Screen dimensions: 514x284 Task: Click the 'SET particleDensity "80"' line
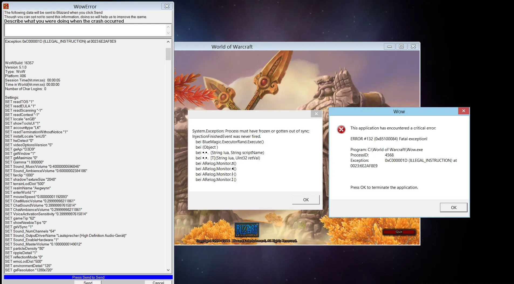click(x=25, y=248)
